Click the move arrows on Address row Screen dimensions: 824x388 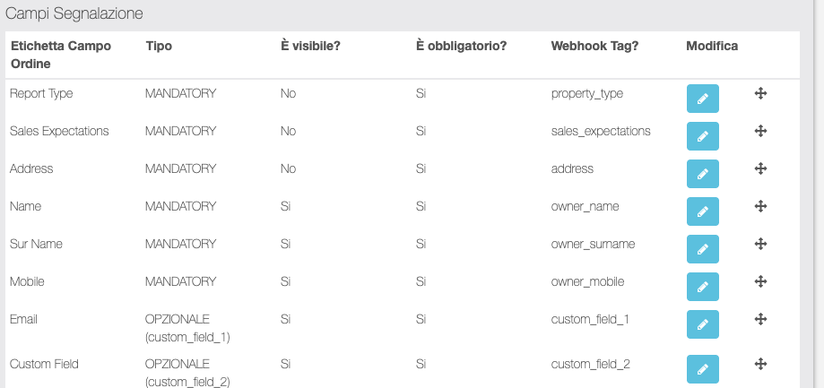pos(759,168)
